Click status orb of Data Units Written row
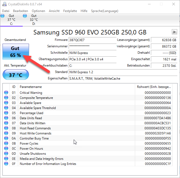The width and height of the screenshot is (180, 178). pyautogui.click(x=6, y=123)
